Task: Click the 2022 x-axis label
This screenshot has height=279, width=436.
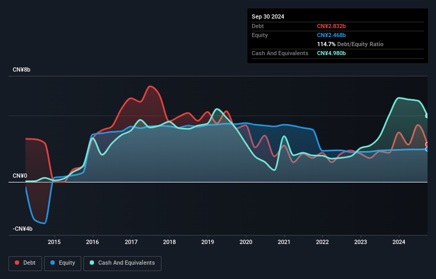Action: tap(322, 242)
